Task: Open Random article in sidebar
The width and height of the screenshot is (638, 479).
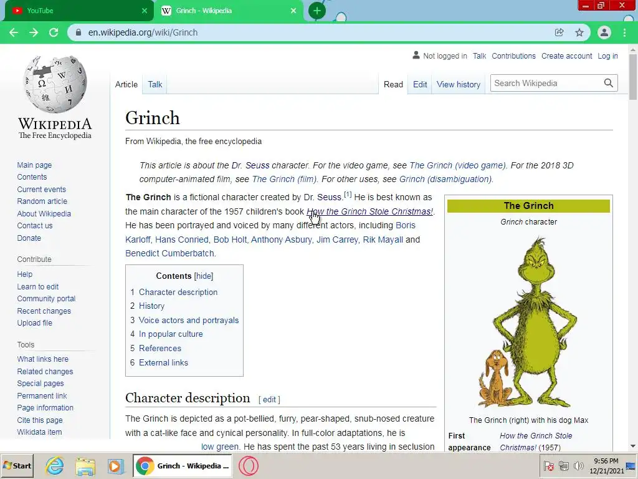Action: tap(42, 201)
